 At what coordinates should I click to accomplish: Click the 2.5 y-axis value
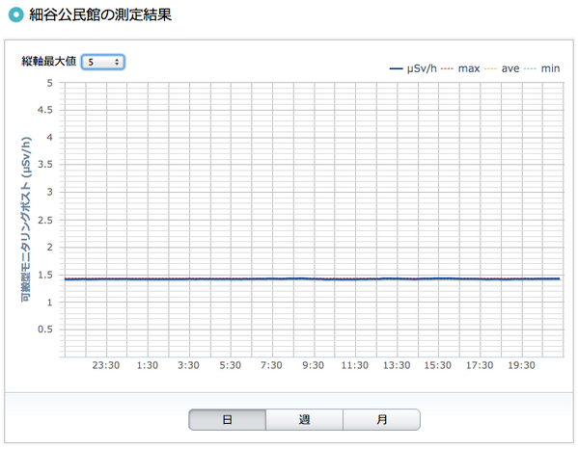pyautogui.click(x=45, y=220)
